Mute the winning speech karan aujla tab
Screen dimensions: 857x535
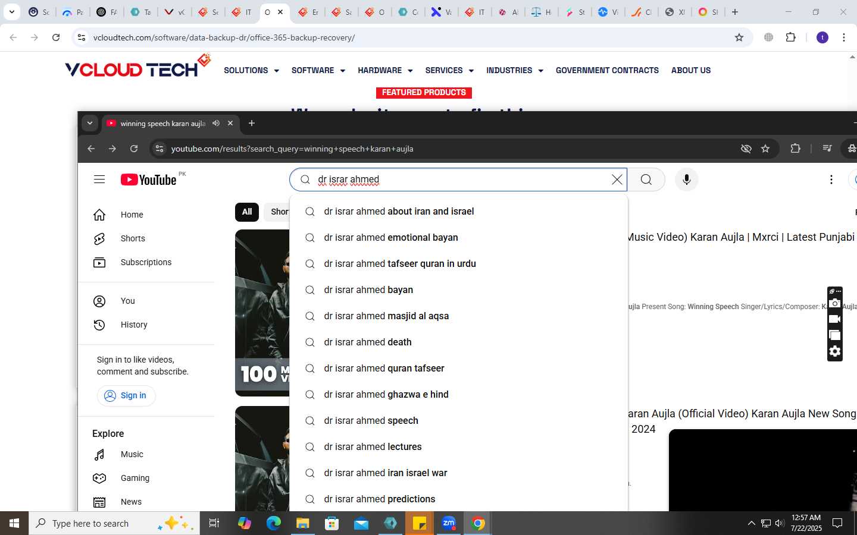click(x=216, y=123)
